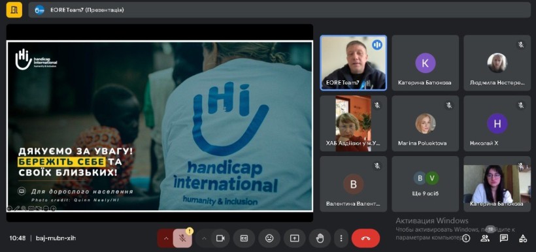The width and height of the screenshot is (536, 252).
Task: Show the participants people panel
Action: pos(485,238)
